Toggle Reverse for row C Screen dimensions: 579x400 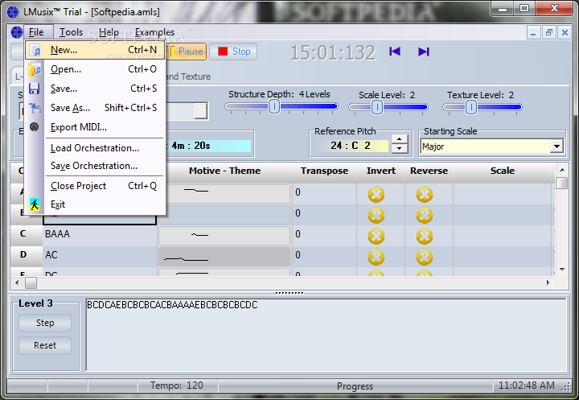point(425,237)
